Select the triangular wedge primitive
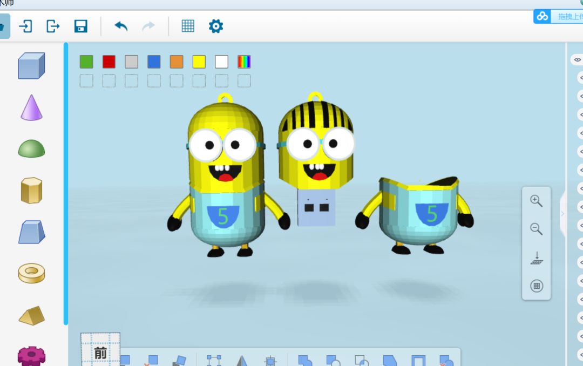The image size is (583, 366). coord(32,315)
